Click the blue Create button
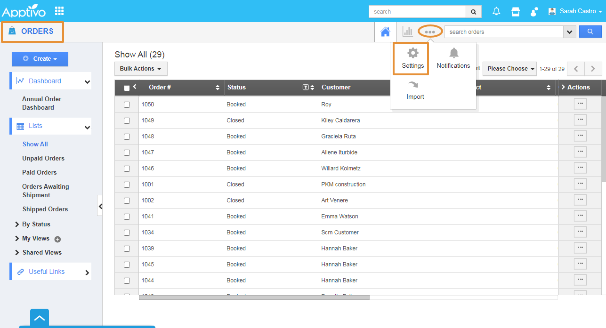 (x=40, y=59)
